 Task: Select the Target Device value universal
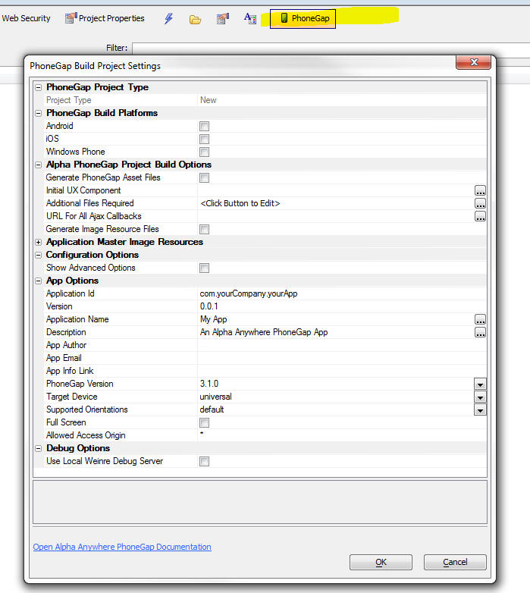(x=215, y=397)
